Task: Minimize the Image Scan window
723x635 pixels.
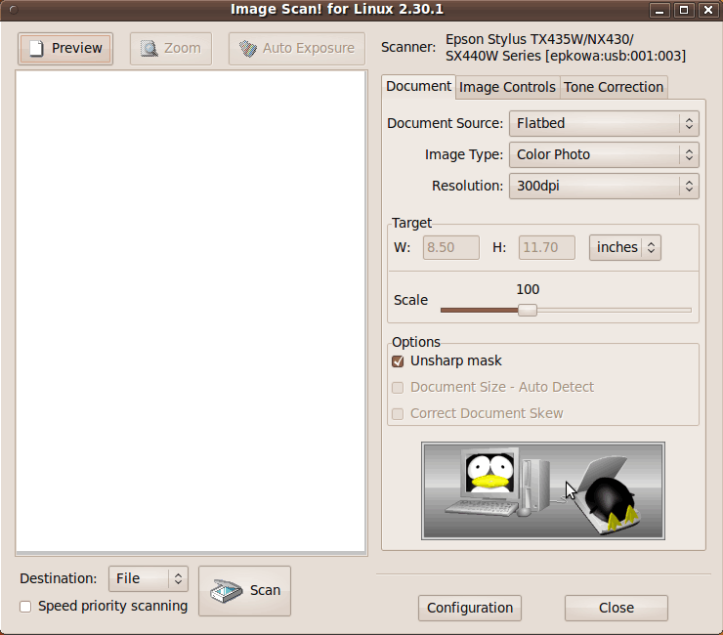Action: click(659, 10)
